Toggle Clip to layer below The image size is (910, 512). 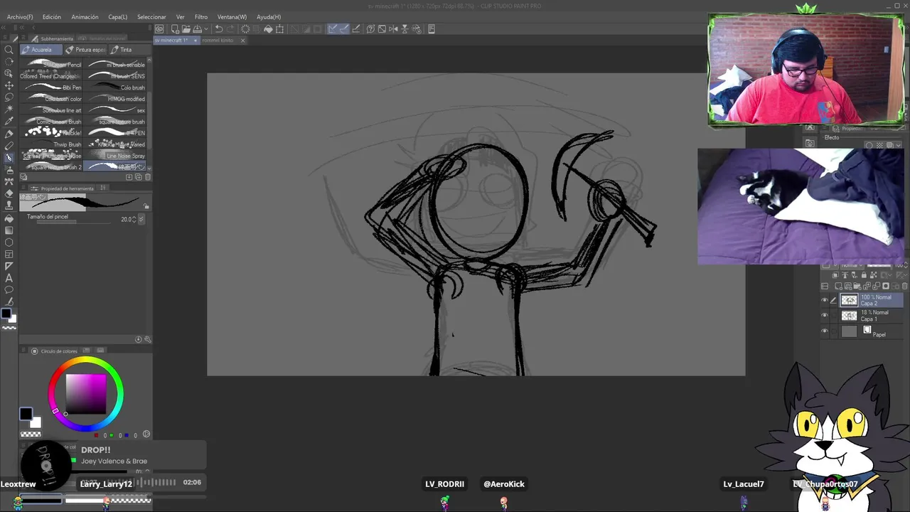coord(835,274)
